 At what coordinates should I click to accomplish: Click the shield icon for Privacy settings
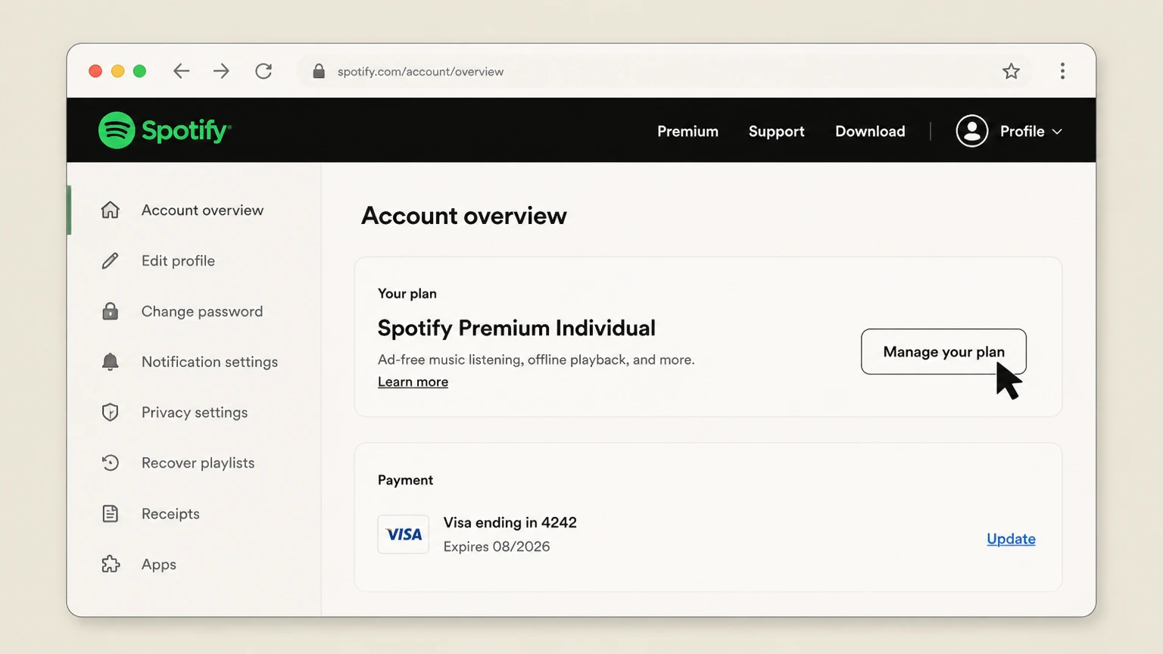click(x=111, y=413)
